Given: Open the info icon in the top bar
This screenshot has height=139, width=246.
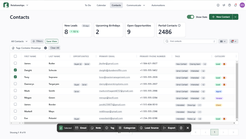Looking at the screenshot, I should click(x=218, y=5).
